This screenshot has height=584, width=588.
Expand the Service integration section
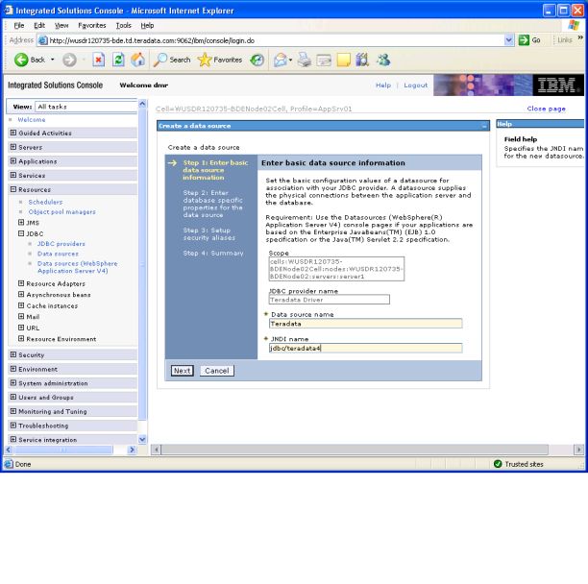coord(13,439)
